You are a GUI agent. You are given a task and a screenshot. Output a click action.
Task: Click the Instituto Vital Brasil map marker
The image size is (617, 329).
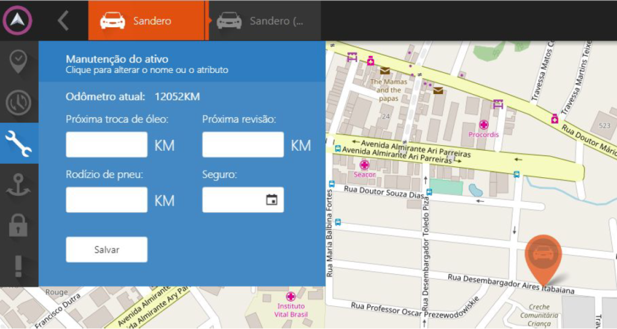point(291,296)
